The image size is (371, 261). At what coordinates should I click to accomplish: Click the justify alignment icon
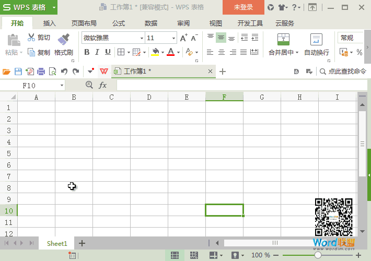pyautogui.click(x=244, y=52)
